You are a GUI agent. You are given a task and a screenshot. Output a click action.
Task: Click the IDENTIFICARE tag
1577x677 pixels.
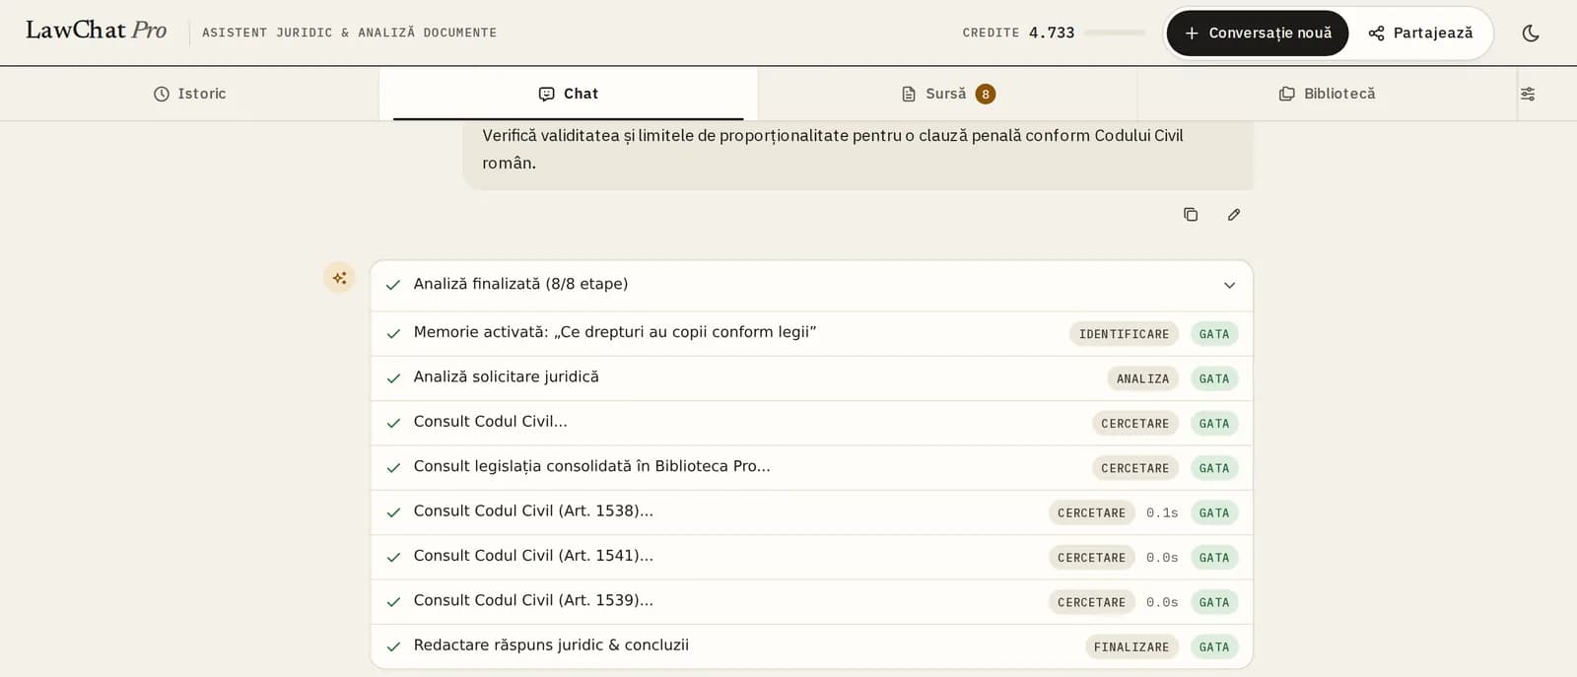(1124, 334)
